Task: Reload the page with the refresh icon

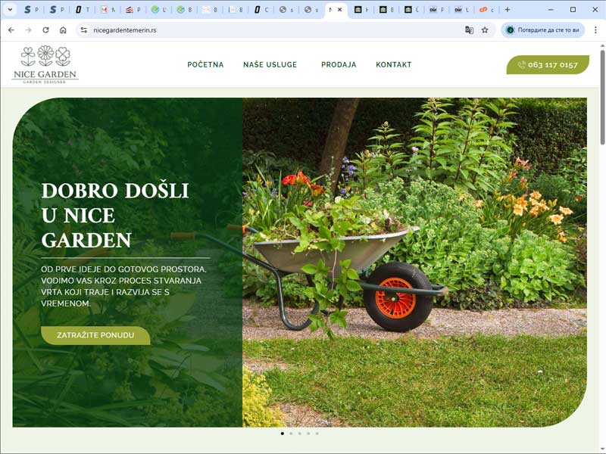Action: point(45,30)
